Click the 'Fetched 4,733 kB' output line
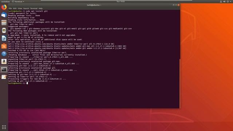Viewport: 233px width, 131px height. tap(27, 51)
